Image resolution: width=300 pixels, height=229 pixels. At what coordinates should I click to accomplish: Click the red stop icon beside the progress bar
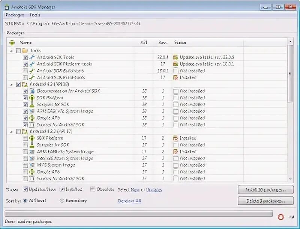click(x=280, y=217)
